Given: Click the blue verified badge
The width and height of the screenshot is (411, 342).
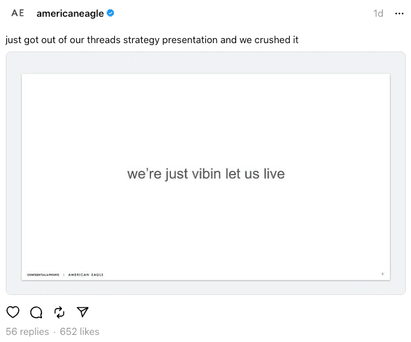Looking at the screenshot, I should (x=110, y=13).
